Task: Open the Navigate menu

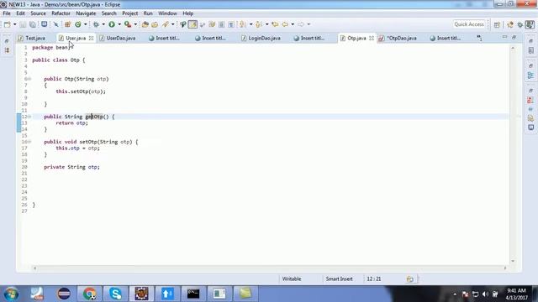Action: (86, 13)
